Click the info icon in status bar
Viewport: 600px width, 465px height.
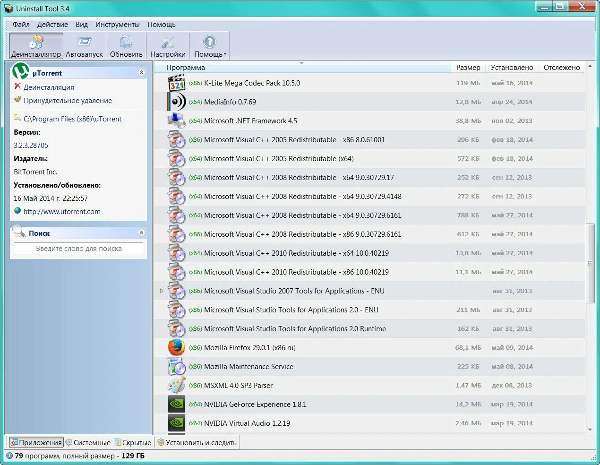click(x=9, y=456)
